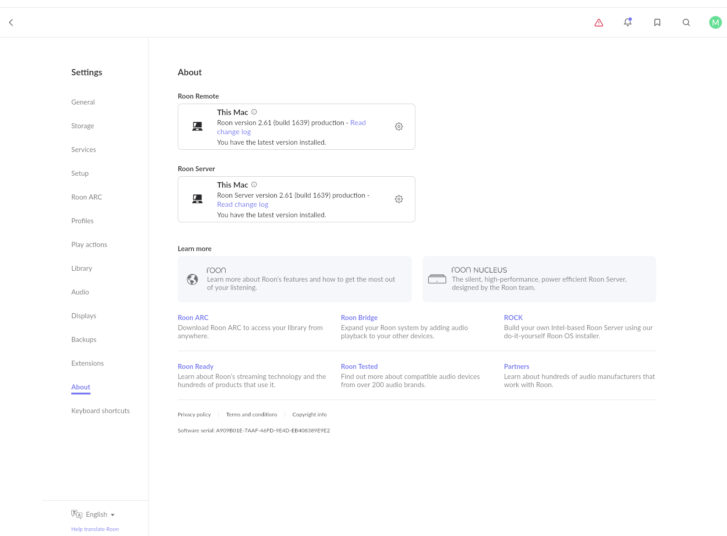
Task: Open the Roon learn more card
Action: 295,279
